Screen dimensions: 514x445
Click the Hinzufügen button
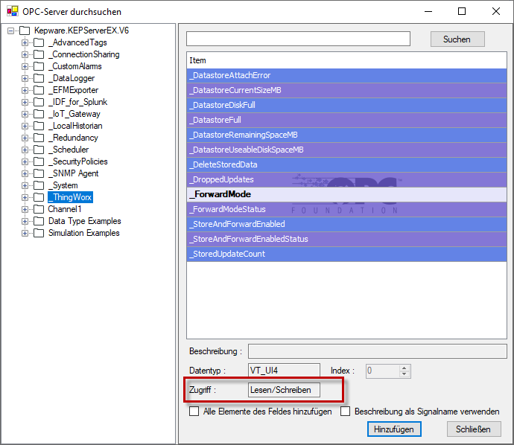click(x=394, y=429)
